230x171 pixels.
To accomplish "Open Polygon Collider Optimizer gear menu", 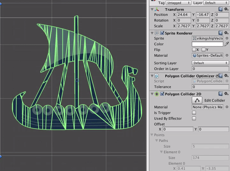I will pyautogui.click(x=226, y=76).
